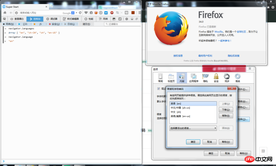
Task: Switch to 控制台 Console tab
Action: click(35, 19)
